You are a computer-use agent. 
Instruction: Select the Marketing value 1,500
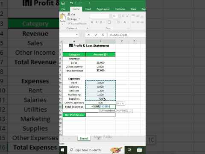100,95
